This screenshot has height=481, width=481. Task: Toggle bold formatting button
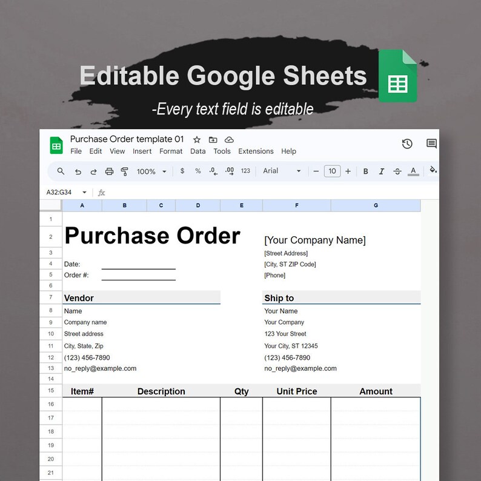(x=366, y=171)
